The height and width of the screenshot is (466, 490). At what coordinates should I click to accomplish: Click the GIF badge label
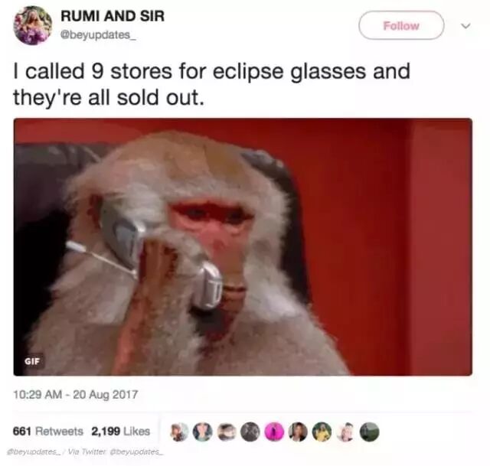coord(32,361)
